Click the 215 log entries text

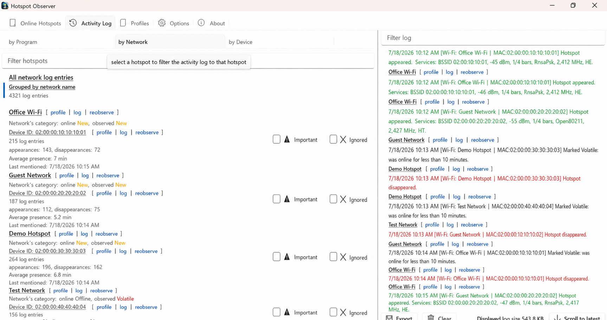[x=26, y=141]
